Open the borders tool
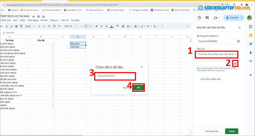This screenshot has width=255, height=136. point(123,26)
